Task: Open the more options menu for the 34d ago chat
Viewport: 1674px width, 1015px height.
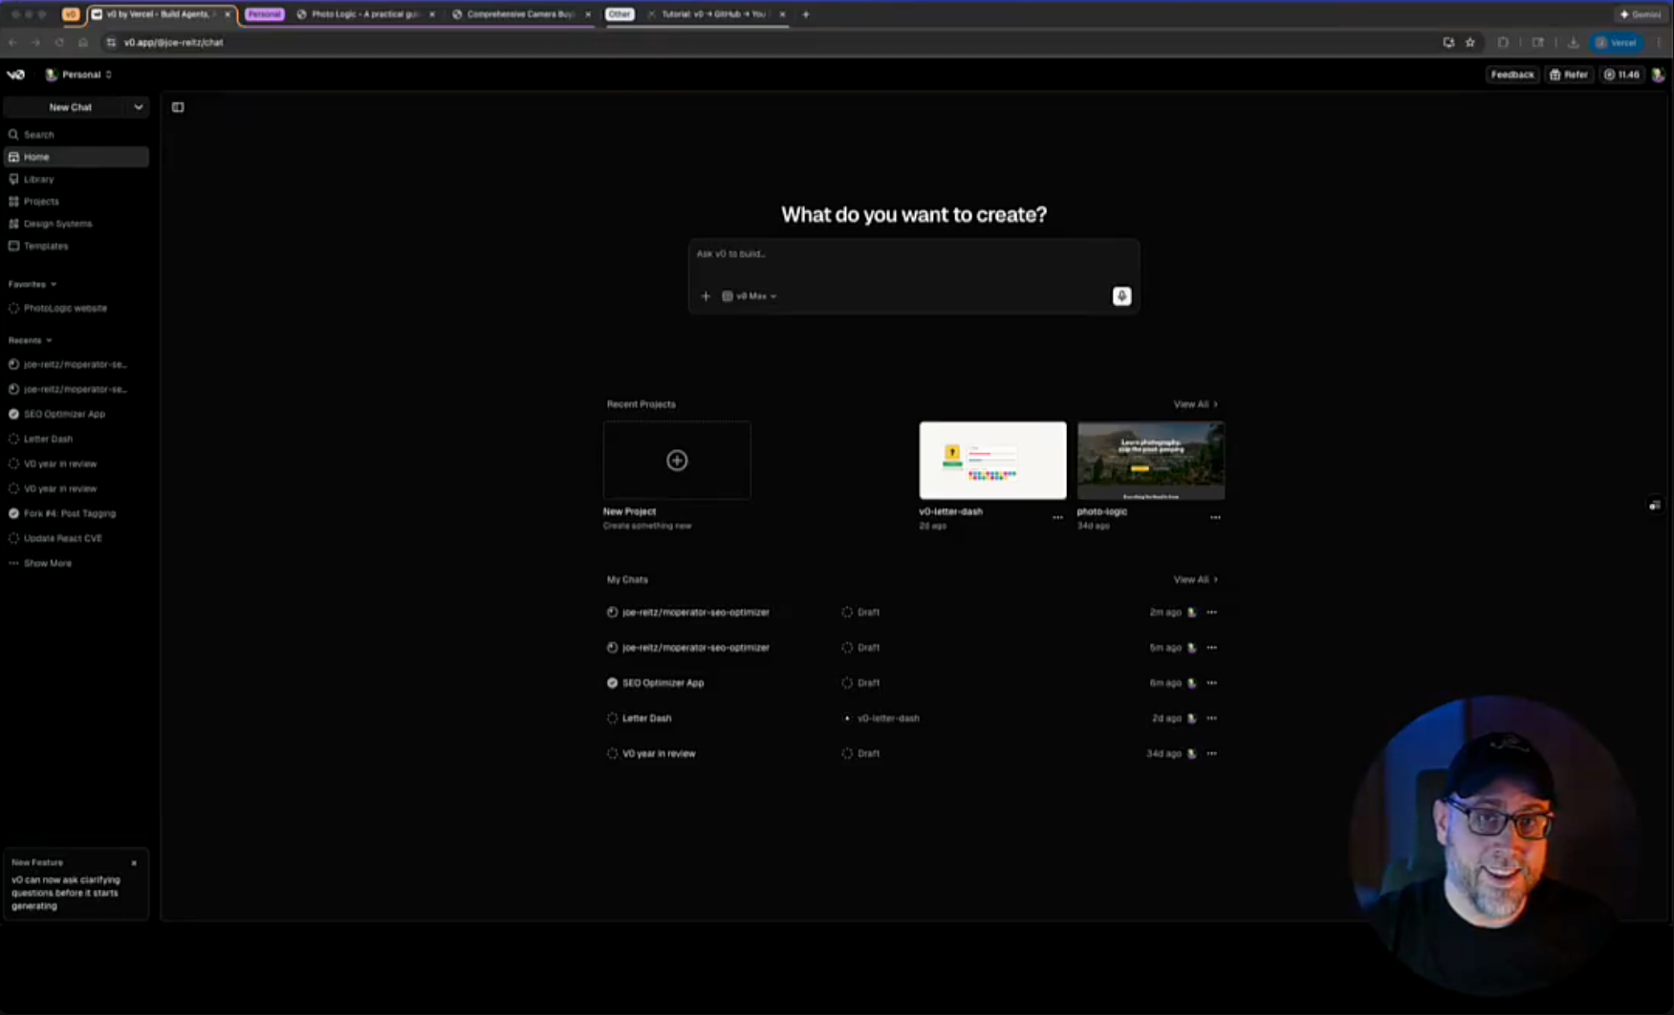Action: coord(1212,754)
